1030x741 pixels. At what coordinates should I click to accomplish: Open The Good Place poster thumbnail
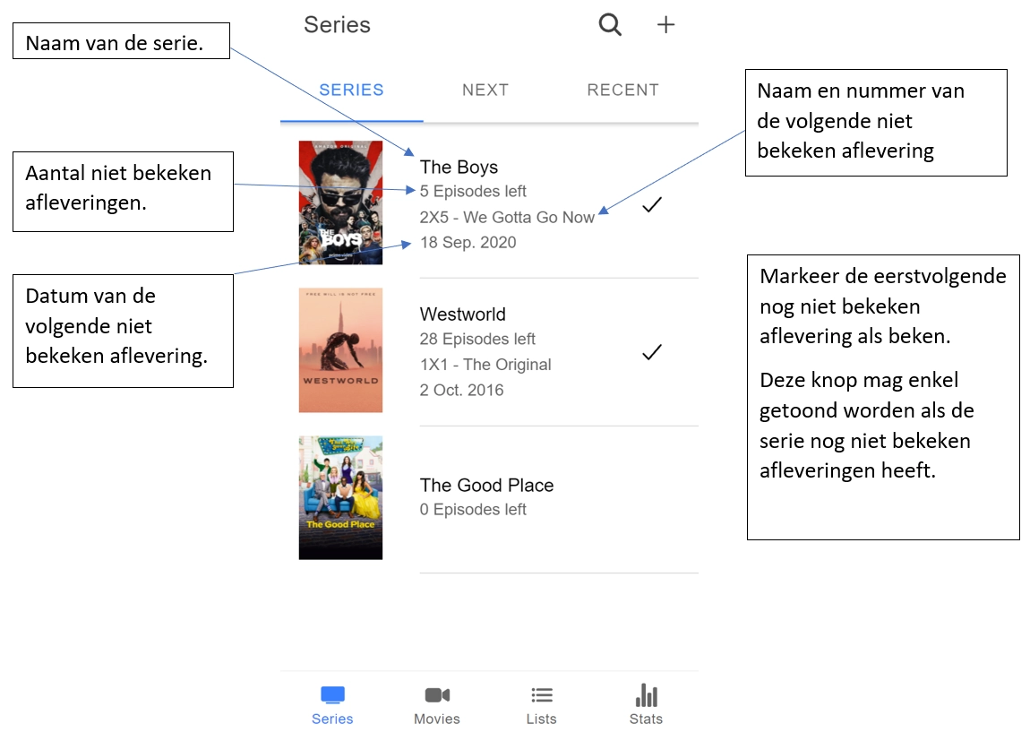(340, 498)
